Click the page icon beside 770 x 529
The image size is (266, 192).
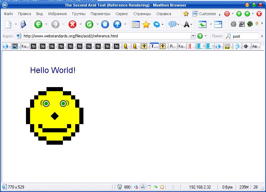pos(4,187)
